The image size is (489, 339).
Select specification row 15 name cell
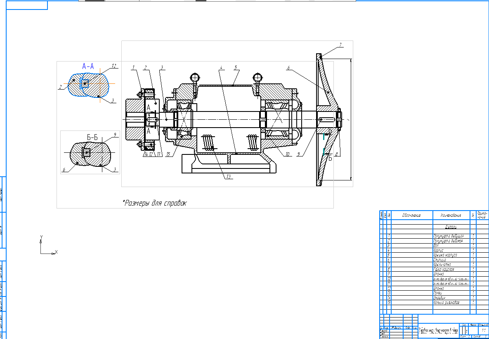tap(450, 302)
